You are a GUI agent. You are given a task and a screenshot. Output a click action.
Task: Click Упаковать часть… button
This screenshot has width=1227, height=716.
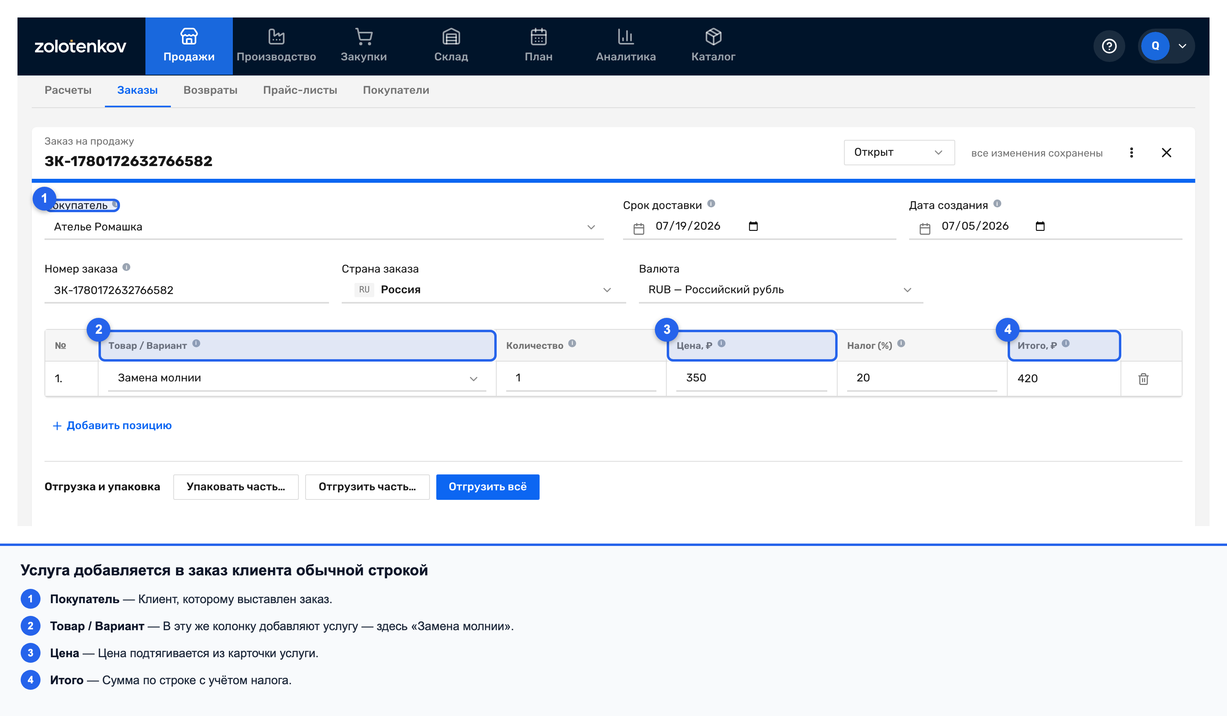click(236, 487)
